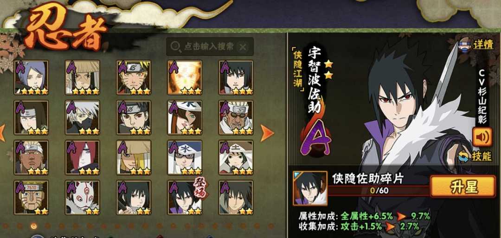Switch to the 技能 skills view
The width and height of the screenshot is (501, 238).
point(475,156)
